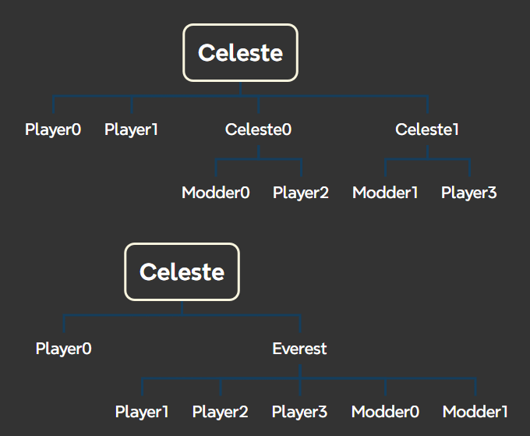Select Player2 under Celeste0
Screen dimensions: 530x436
[301, 193]
